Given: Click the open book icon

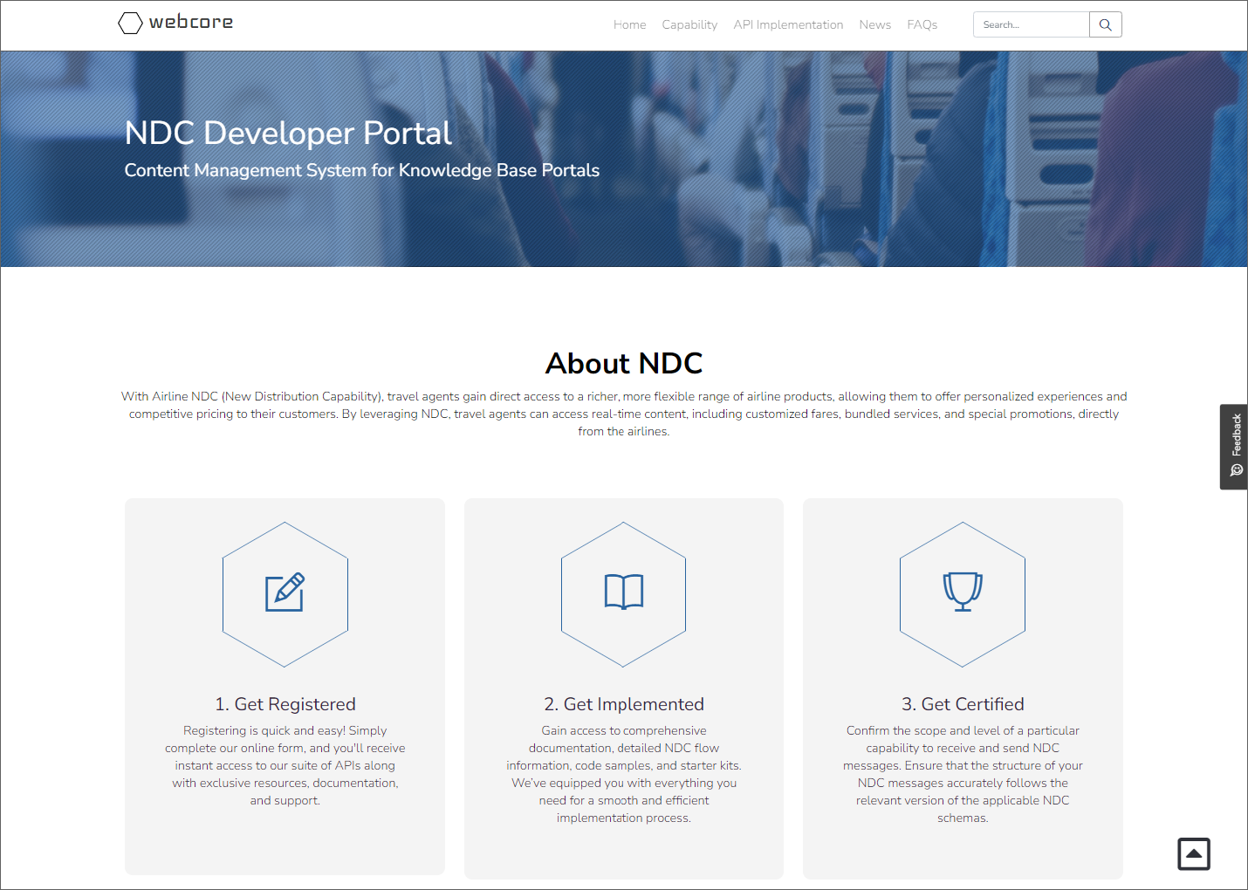Looking at the screenshot, I should pyautogui.click(x=623, y=592).
